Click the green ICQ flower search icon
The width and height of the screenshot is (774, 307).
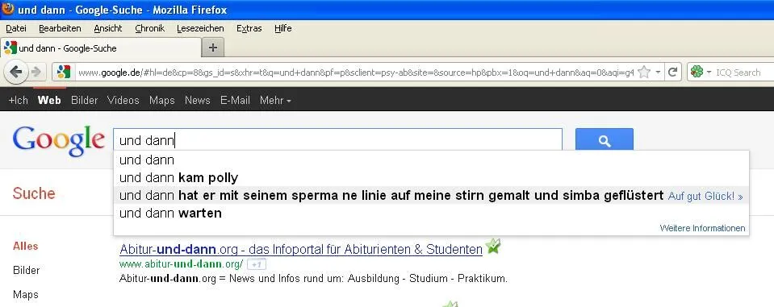coord(697,73)
